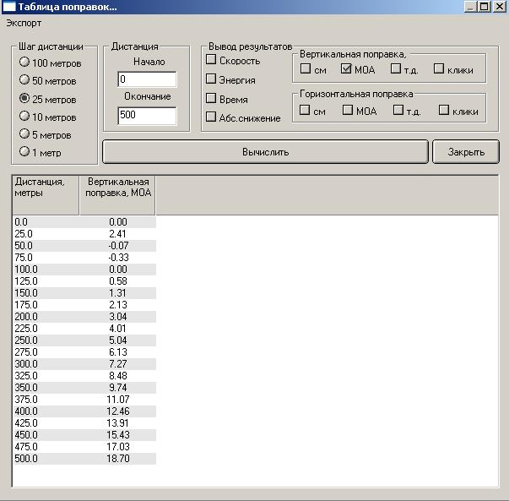Tick the Время checkbox
This screenshot has width=509, height=501.
point(212,99)
